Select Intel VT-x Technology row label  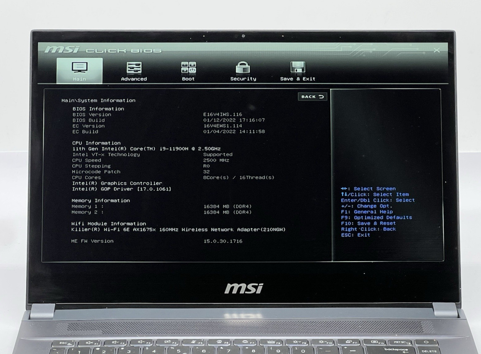106,155
